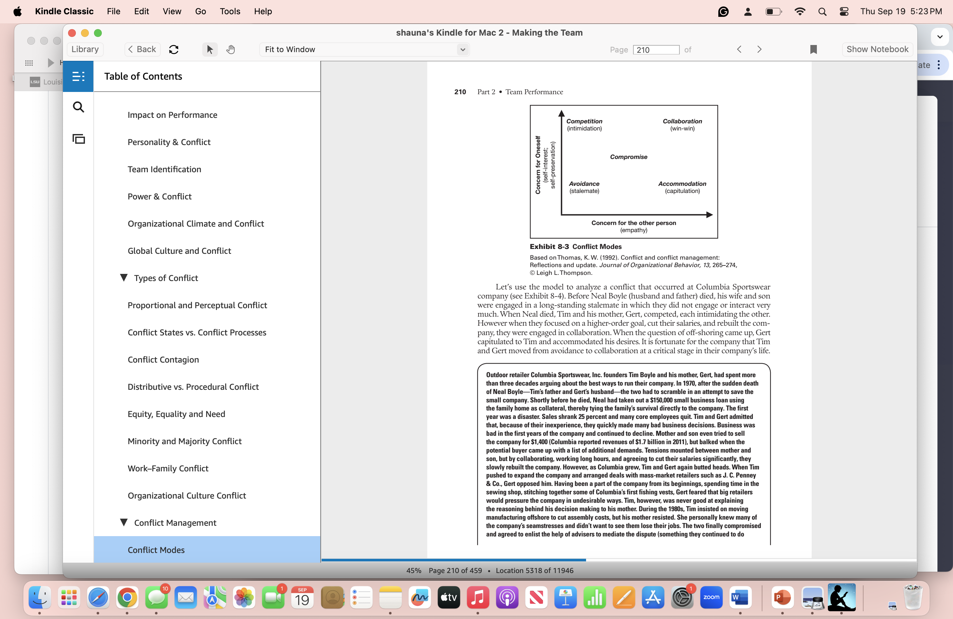The image size is (953, 619).
Task: Click the sync refresh icon
Action: click(x=173, y=50)
